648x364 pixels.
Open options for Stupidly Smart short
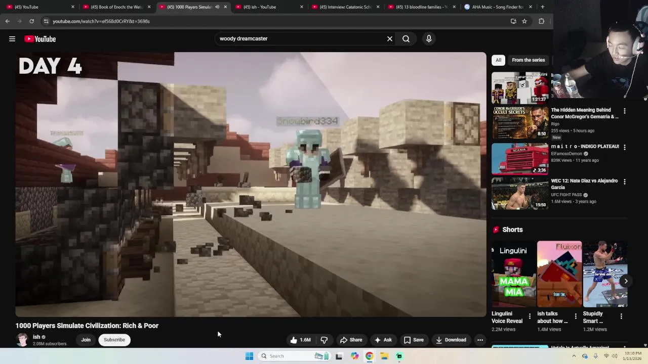[621, 316]
